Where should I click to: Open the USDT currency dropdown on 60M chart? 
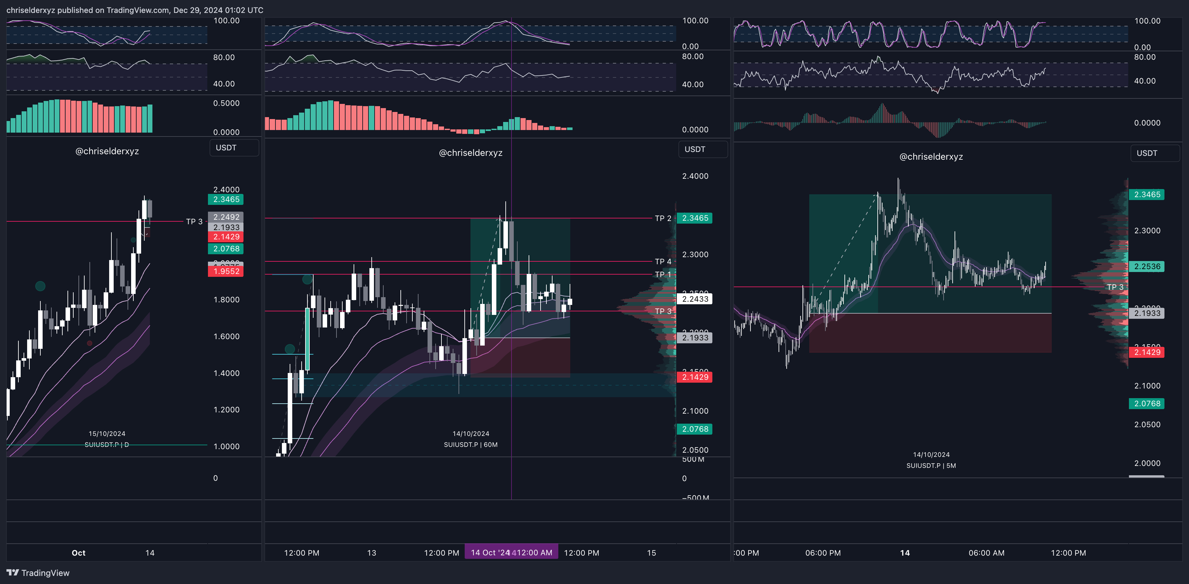[x=702, y=149]
